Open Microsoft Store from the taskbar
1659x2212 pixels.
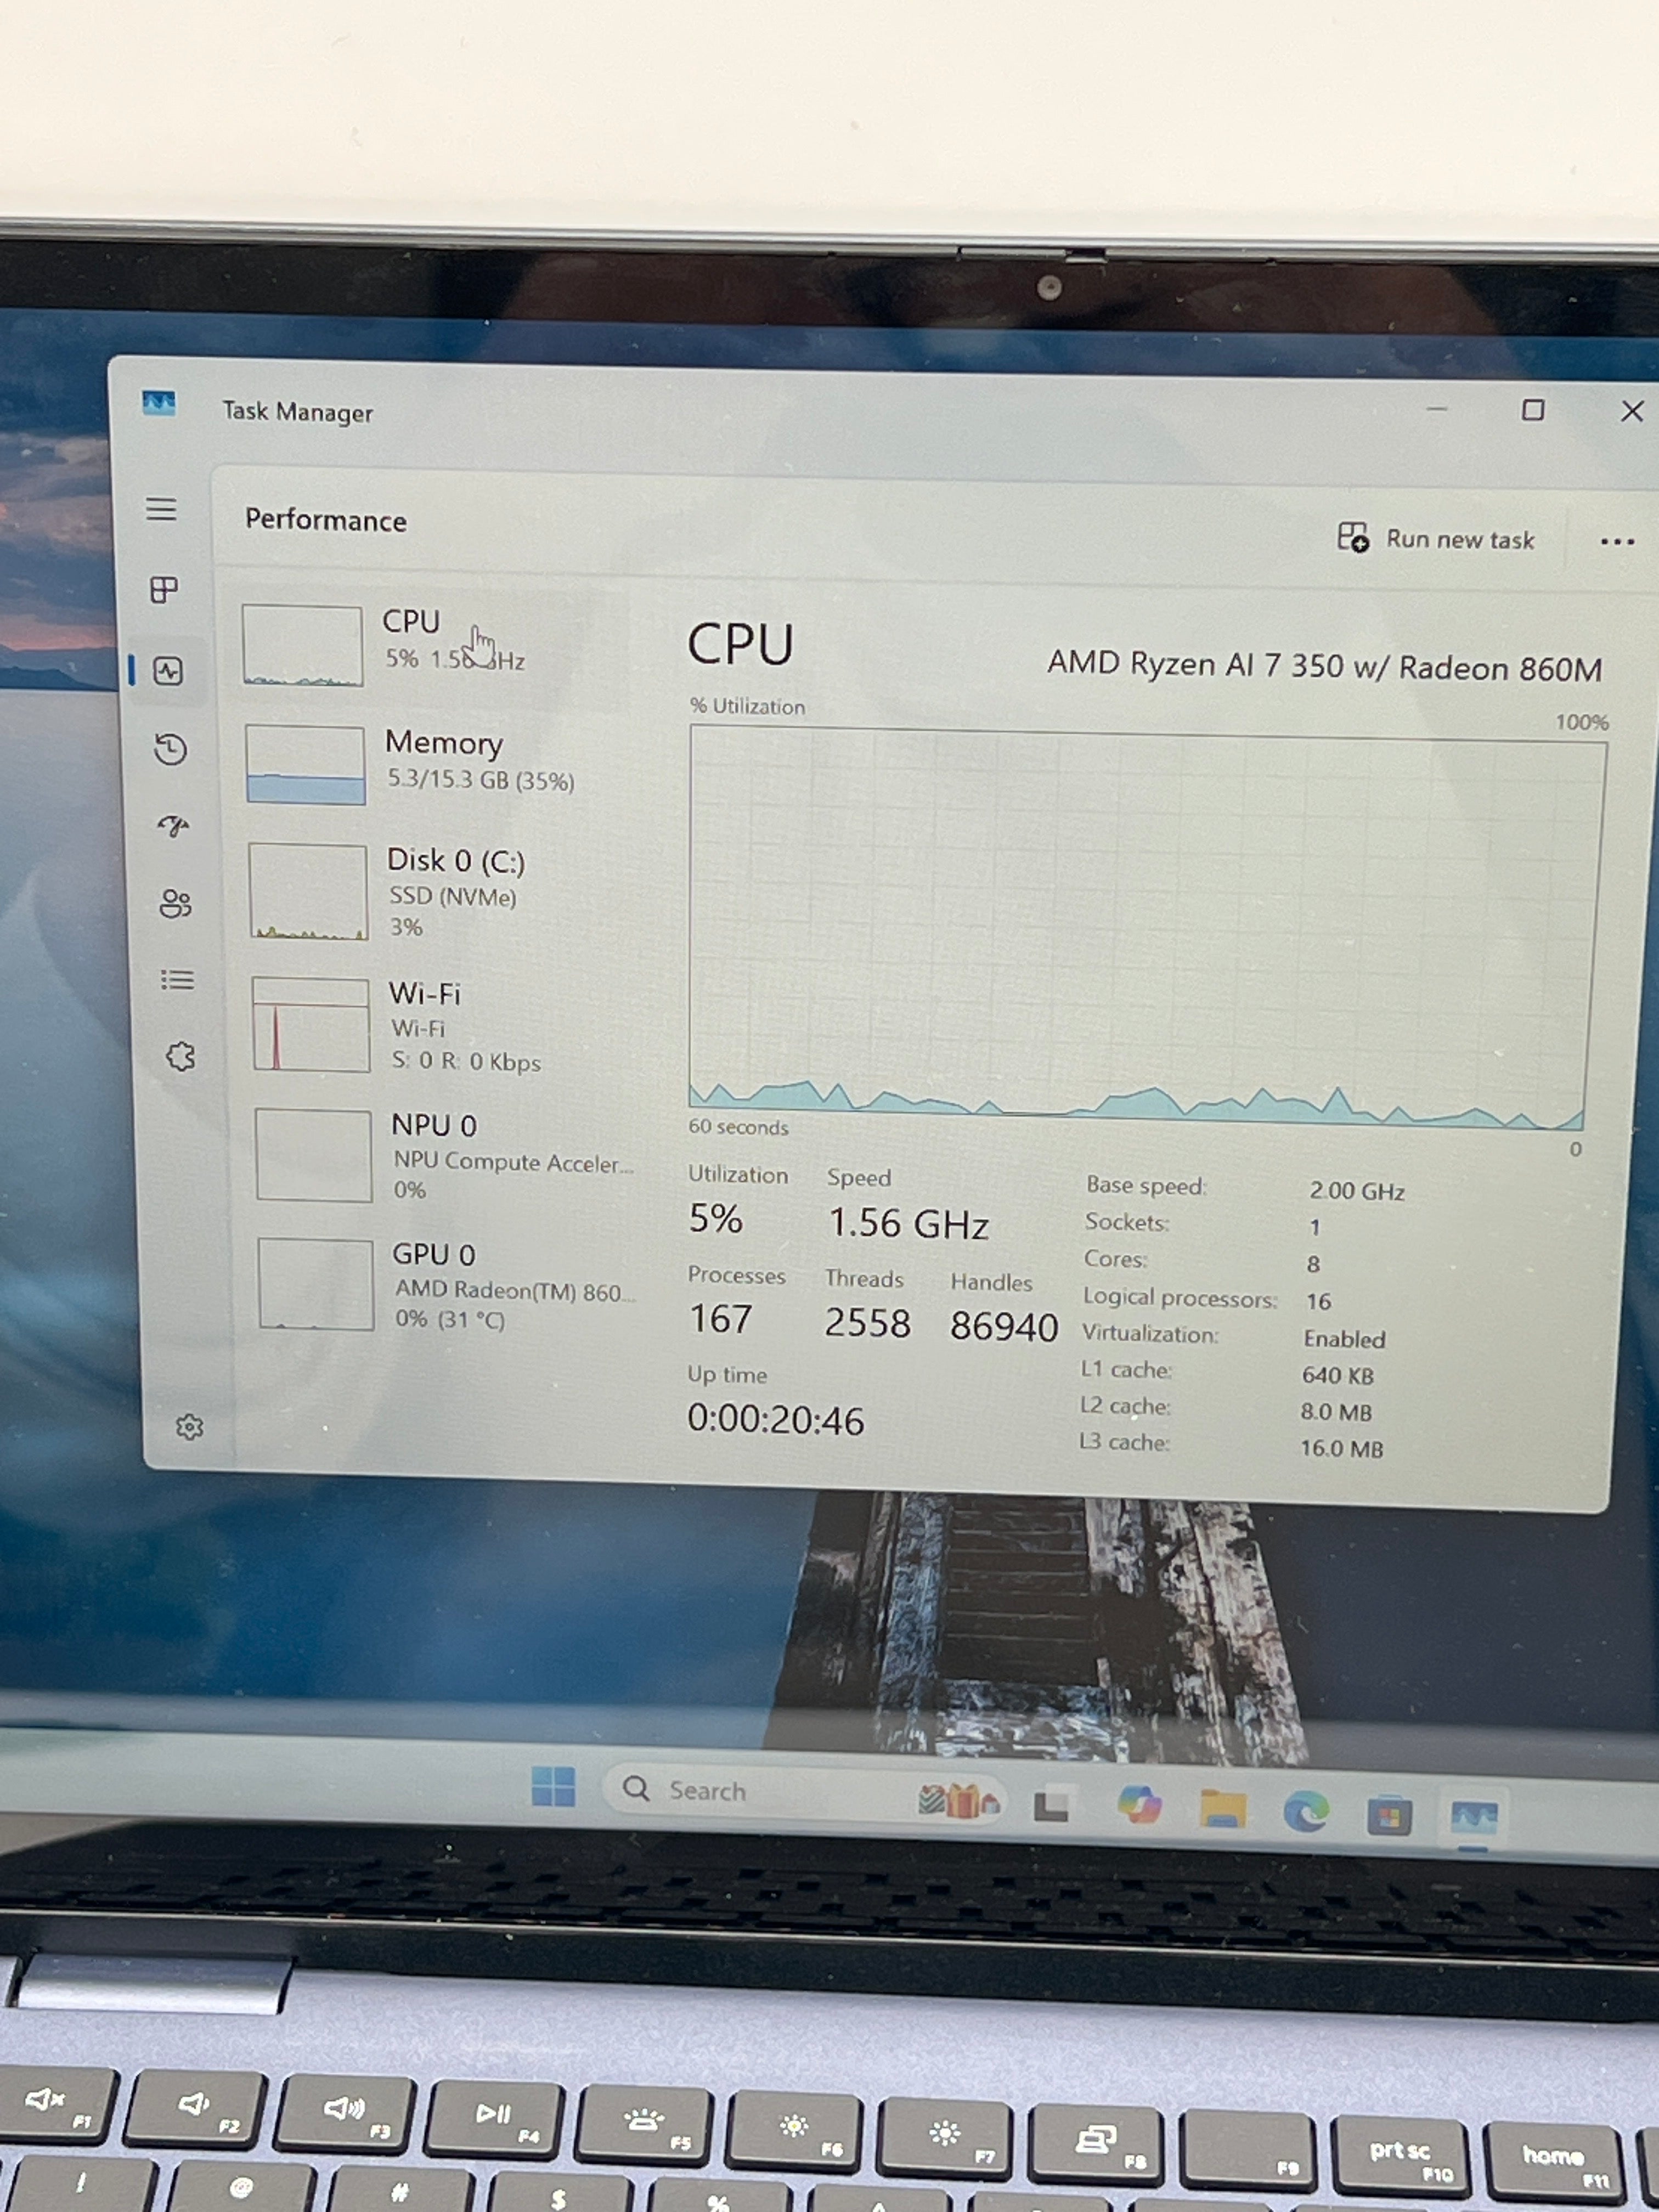pos(1389,1815)
